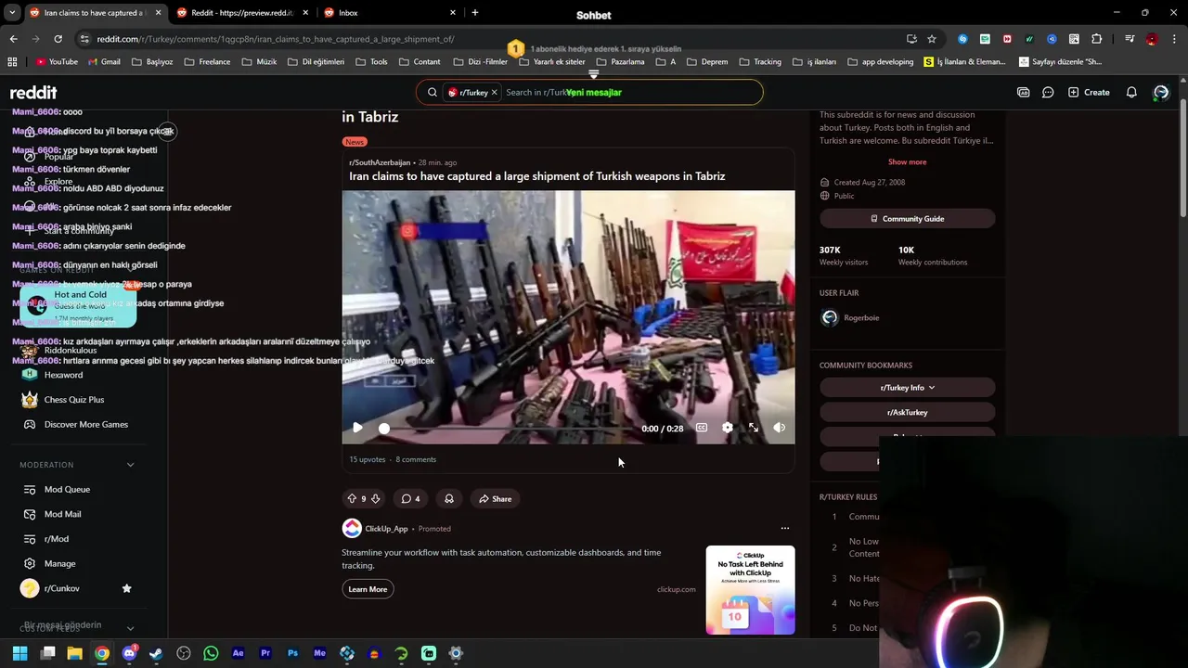Open the comments button showing 4

[x=410, y=499]
